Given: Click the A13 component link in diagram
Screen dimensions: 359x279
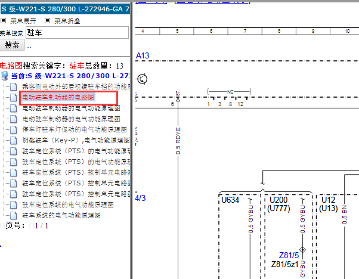Looking at the screenshot, I should click(x=143, y=55).
